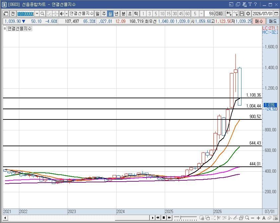Open the interval value 5 dropdown arrow
Screen dimensions: 280x223
pyautogui.click(x=201, y=14)
